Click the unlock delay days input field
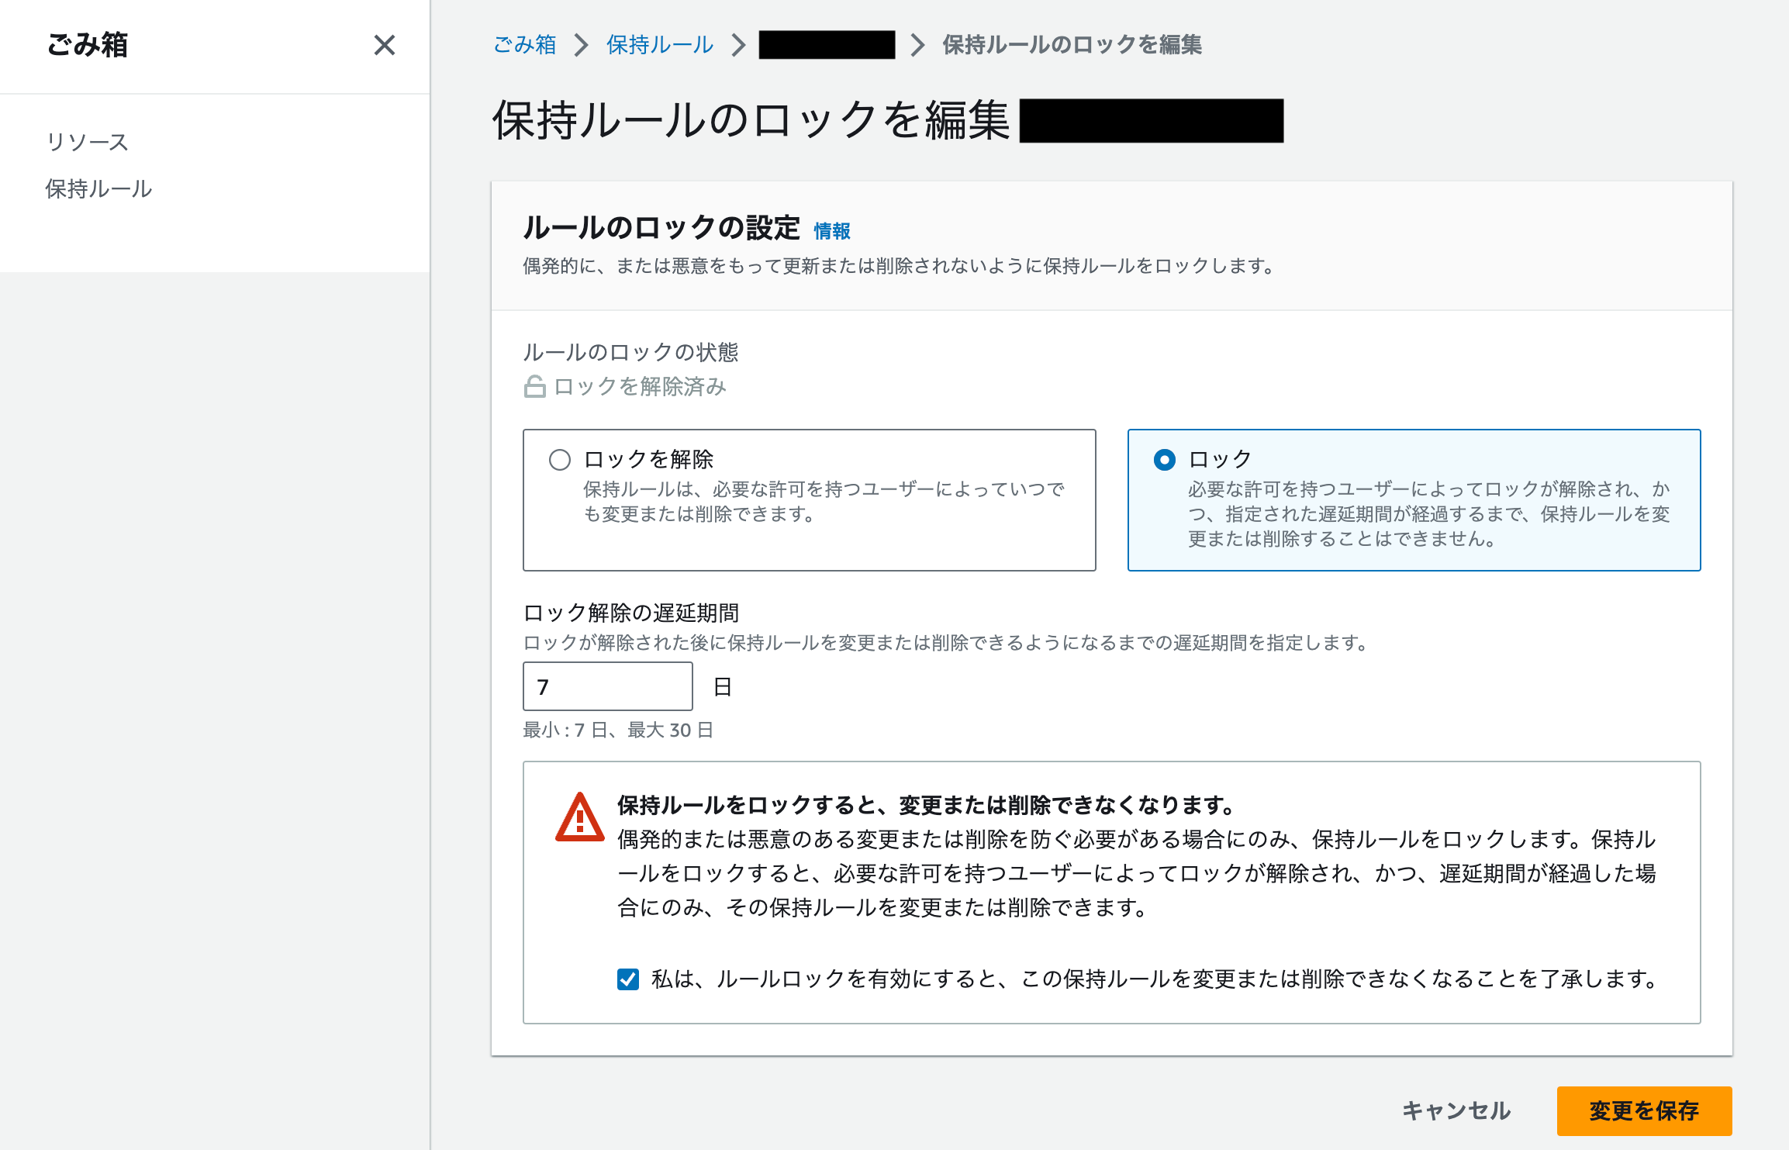 pos(607,686)
